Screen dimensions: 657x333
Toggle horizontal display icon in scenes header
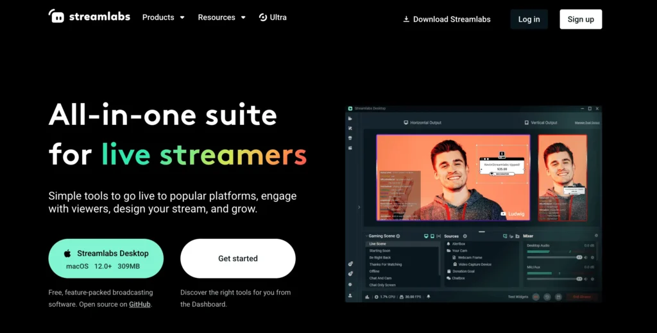[426, 236]
